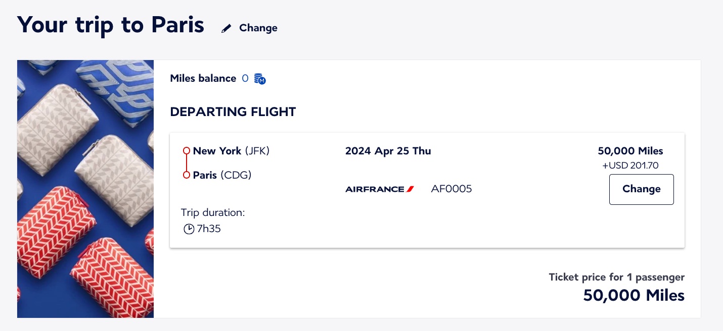Click the 50,000 Miles fare shown on the flight card

pos(630,151)
